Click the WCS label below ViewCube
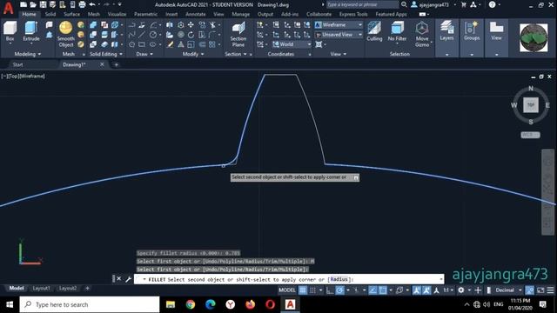Image resolution: width=557 pixels, height=313 pixels. click(530, 135)
